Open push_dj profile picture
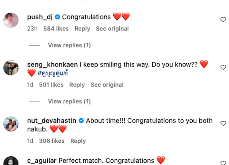 click(11, 20)
